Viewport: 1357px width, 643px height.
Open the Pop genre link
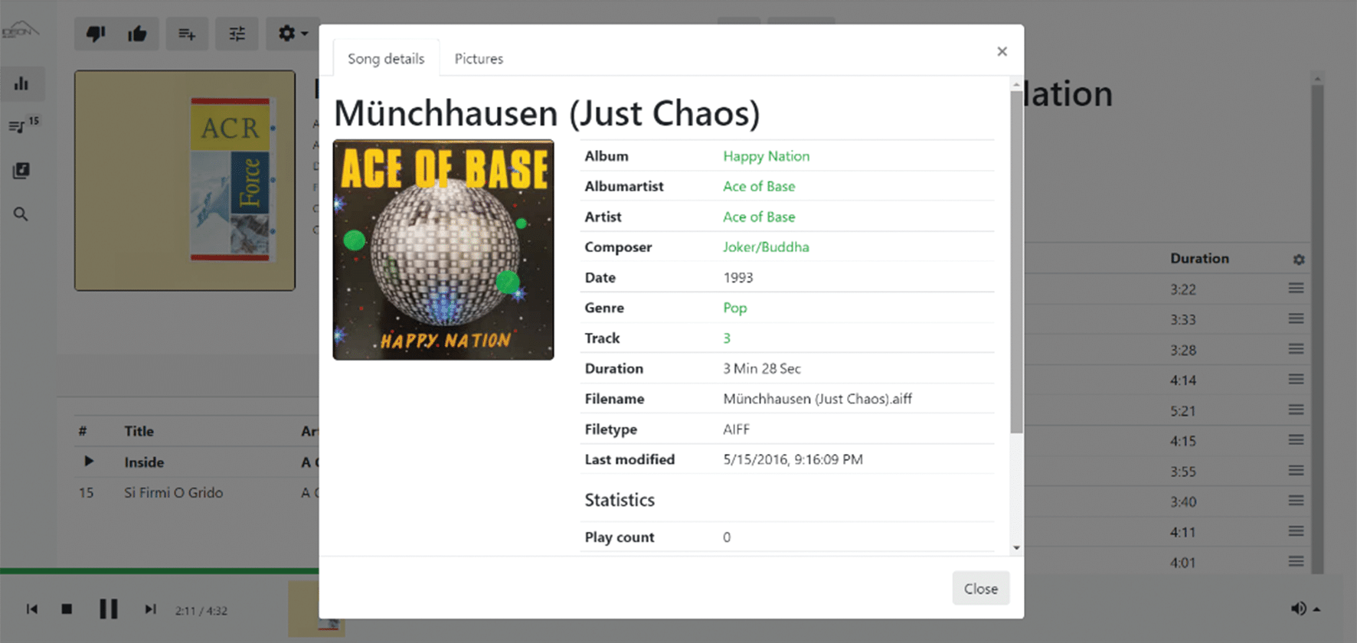[734, 308]
